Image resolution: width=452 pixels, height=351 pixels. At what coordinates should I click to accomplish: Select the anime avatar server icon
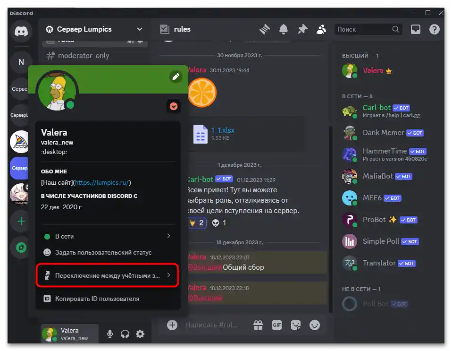[x=19, y=194]
